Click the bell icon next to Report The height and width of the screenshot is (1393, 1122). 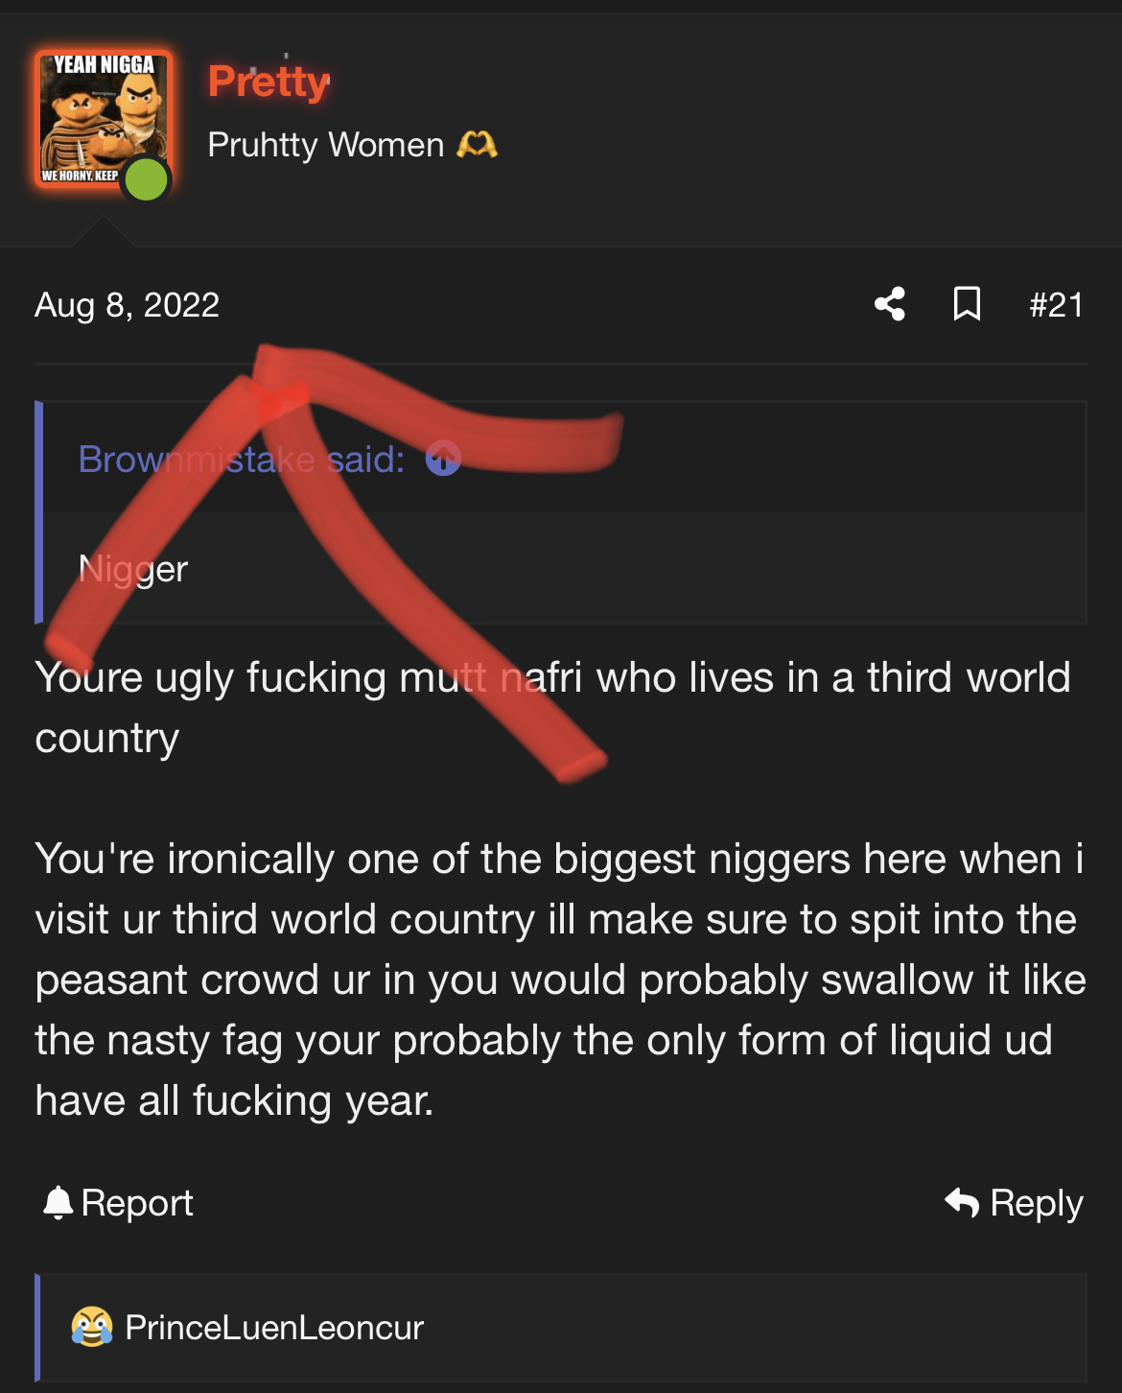point(58,1202)
